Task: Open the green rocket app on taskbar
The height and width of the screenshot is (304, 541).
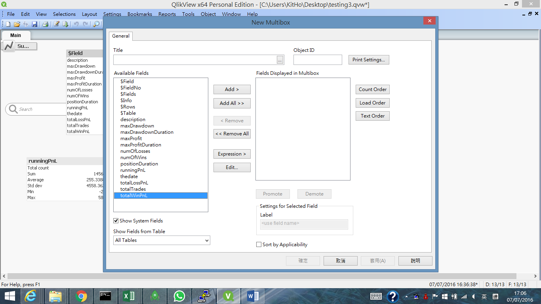Action: coord(154,296)
